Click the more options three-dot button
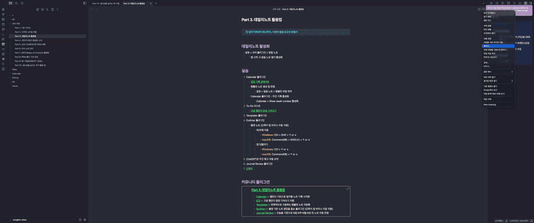The width and height of the screenshot is (534, 223). point(483,9)
